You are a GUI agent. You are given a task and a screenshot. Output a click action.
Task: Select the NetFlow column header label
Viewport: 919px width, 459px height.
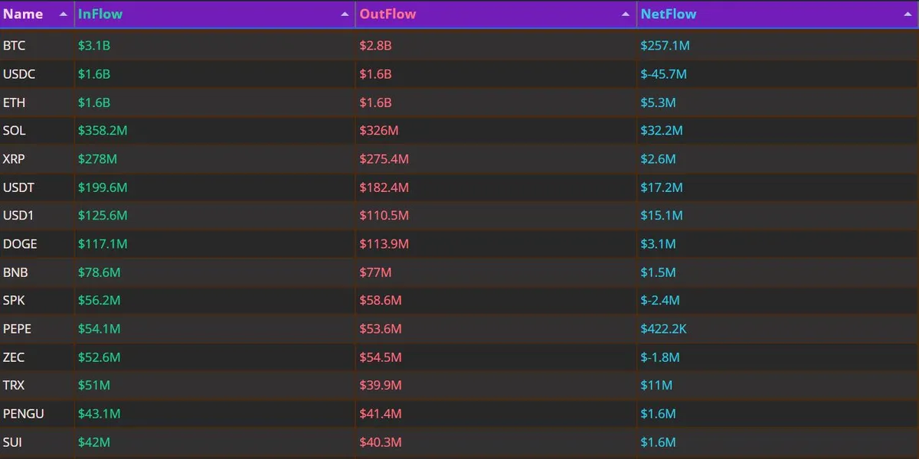tap(669, 14)
